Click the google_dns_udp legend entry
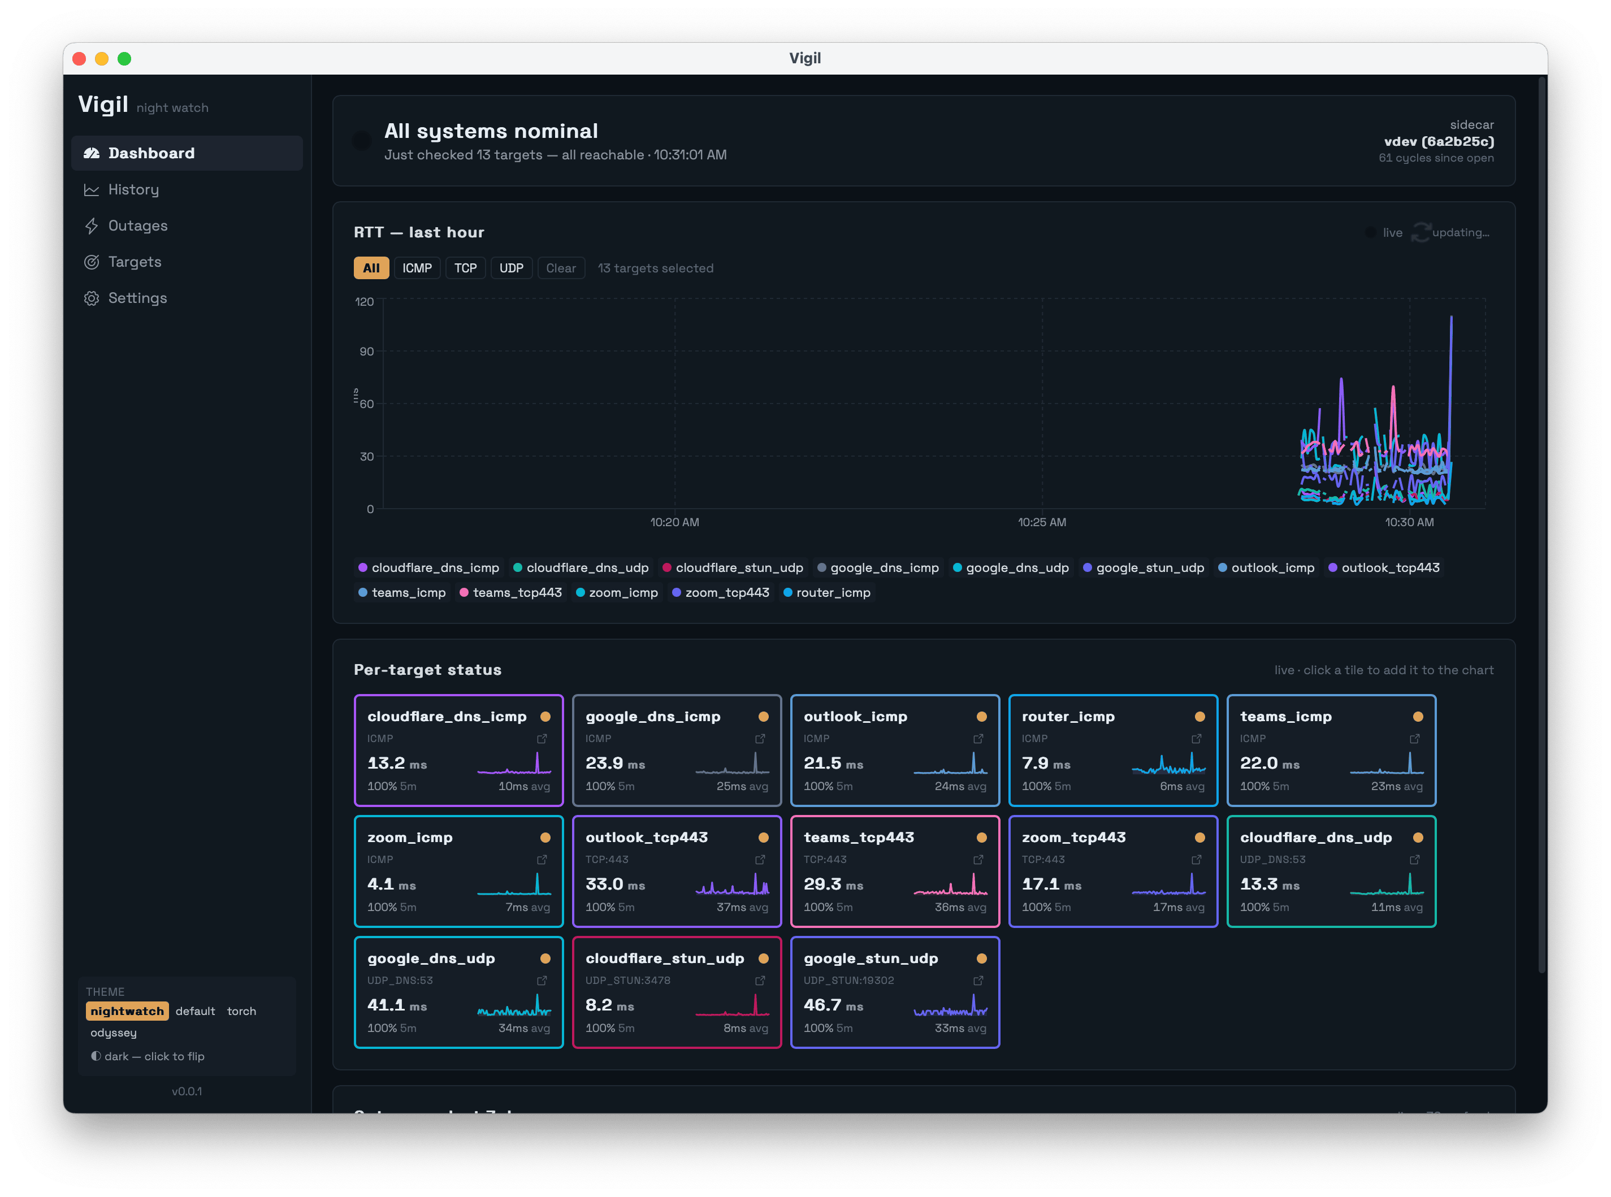Screen dimensions: 1611x1197 pos(1011,568)
